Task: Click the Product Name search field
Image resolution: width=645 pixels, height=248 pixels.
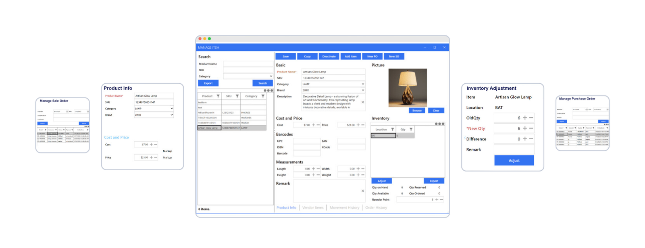Action: click(x=248, y=64)
